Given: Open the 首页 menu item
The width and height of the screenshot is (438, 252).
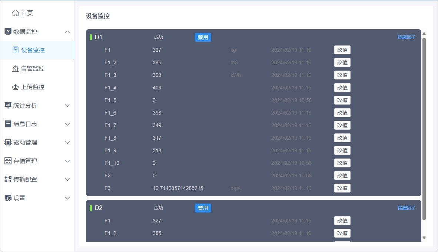Looking at the screenshot, I should 37,13.
